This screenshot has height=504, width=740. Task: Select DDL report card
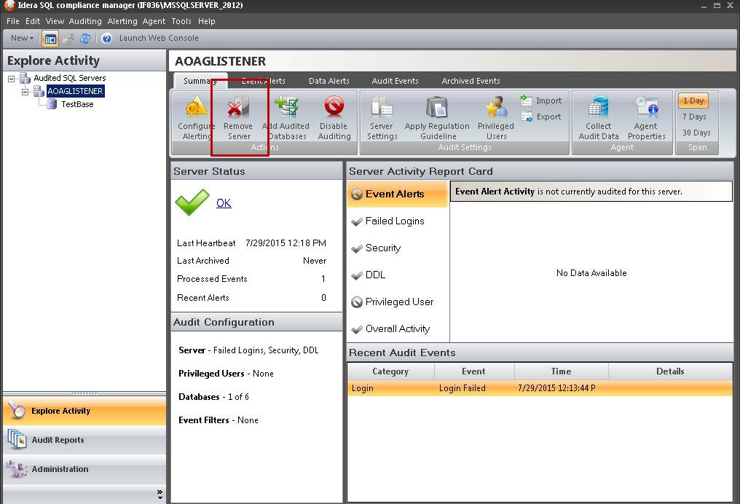[398, 275]
